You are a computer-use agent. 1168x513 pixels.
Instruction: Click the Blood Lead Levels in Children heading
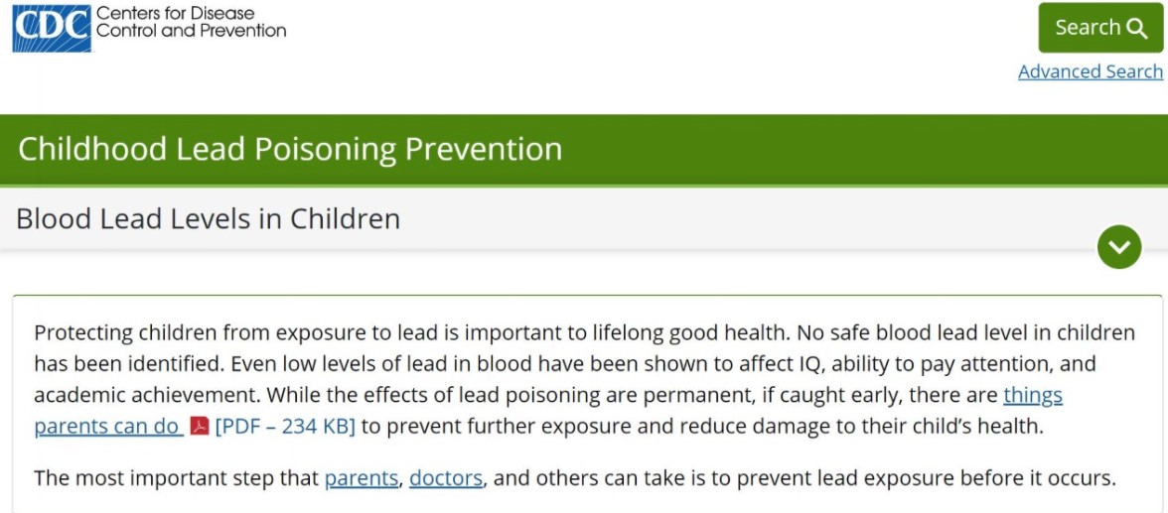(209, 218)
